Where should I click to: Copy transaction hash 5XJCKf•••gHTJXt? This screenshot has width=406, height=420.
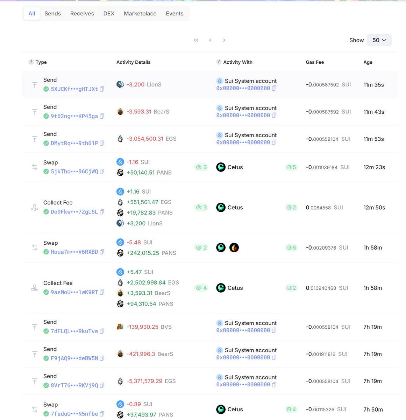click(102, 89)
